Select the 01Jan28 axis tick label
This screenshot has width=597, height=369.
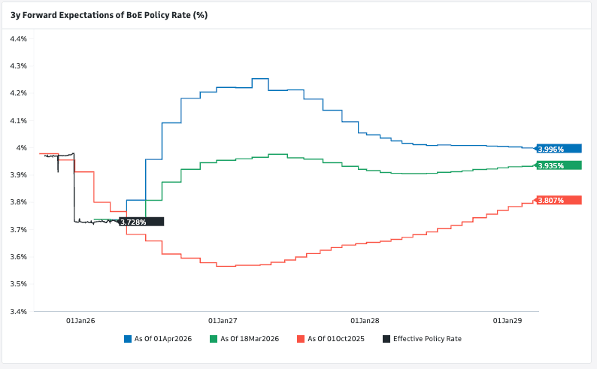point(365,320)
